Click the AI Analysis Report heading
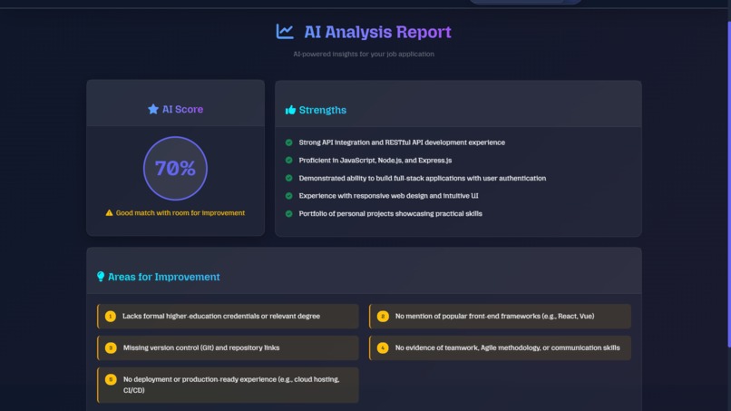 (x=377, y=32)
